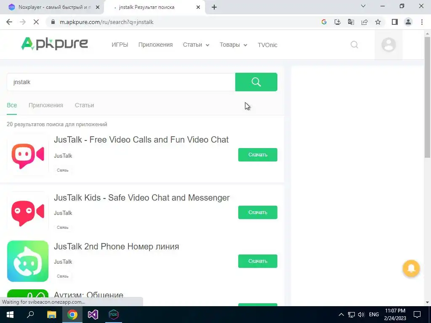
Task: Open the network icon in tray
Action: click(351, 315)
